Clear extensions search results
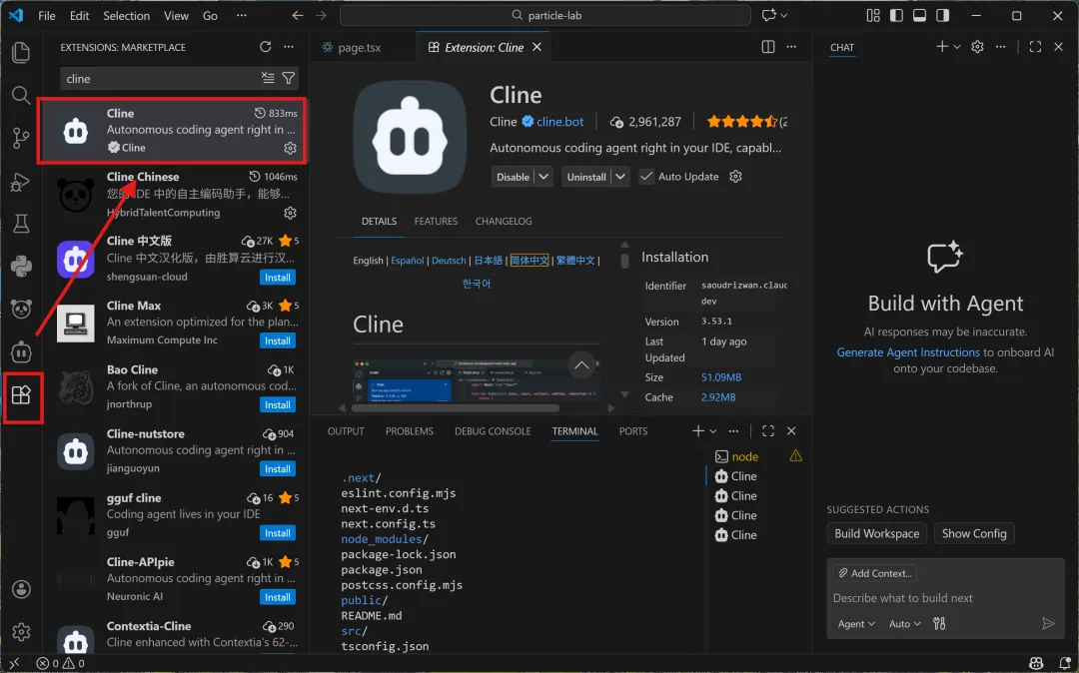 269,78
